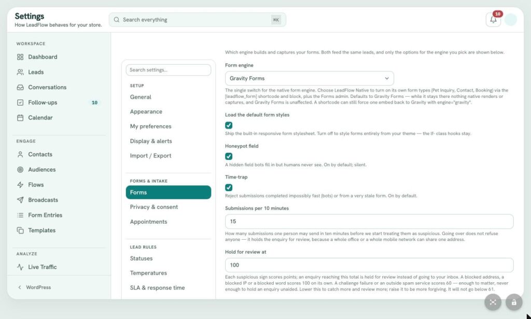The height and width of the screenshot is (319, 531).
Task: Open Form Entries page
Action: [x=45, y=215]
